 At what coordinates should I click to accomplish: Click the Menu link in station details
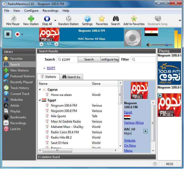128,150
